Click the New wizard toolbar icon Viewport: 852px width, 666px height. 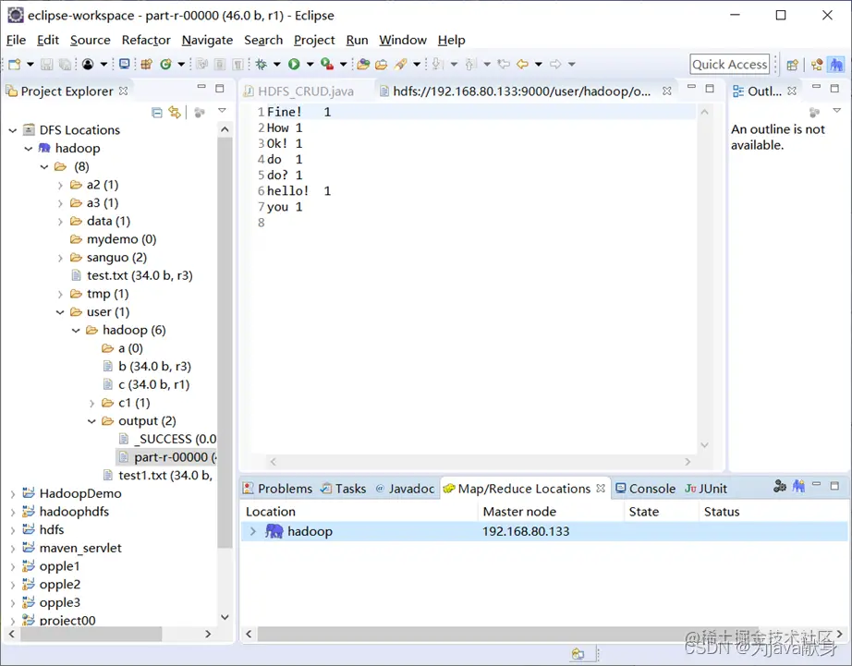pos(15,64)
